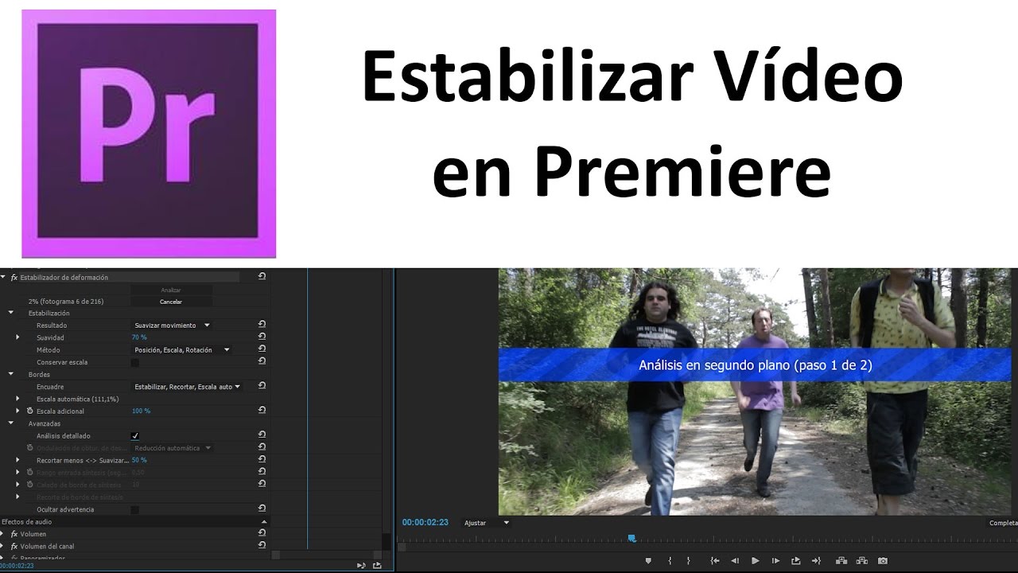Enable the Conservar escala checkbox
The width and height of the screenshot is (1018, 573).
coord(135,362)
